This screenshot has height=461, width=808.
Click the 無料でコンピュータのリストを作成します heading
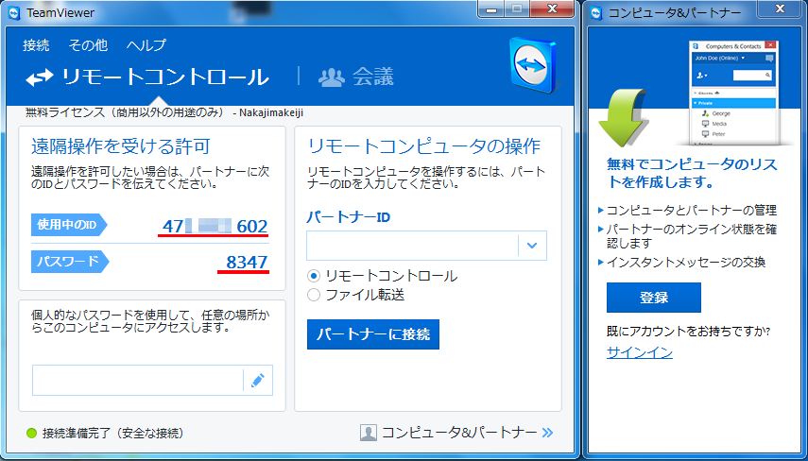[x=692, y=174]
